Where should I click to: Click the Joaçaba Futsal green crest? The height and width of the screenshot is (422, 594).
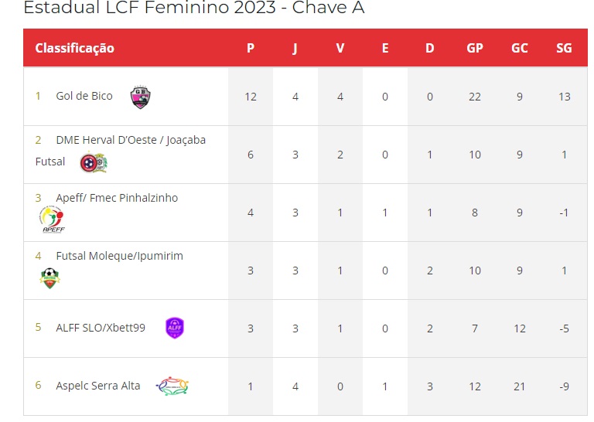pyautogui.click(x=101, y=163)
